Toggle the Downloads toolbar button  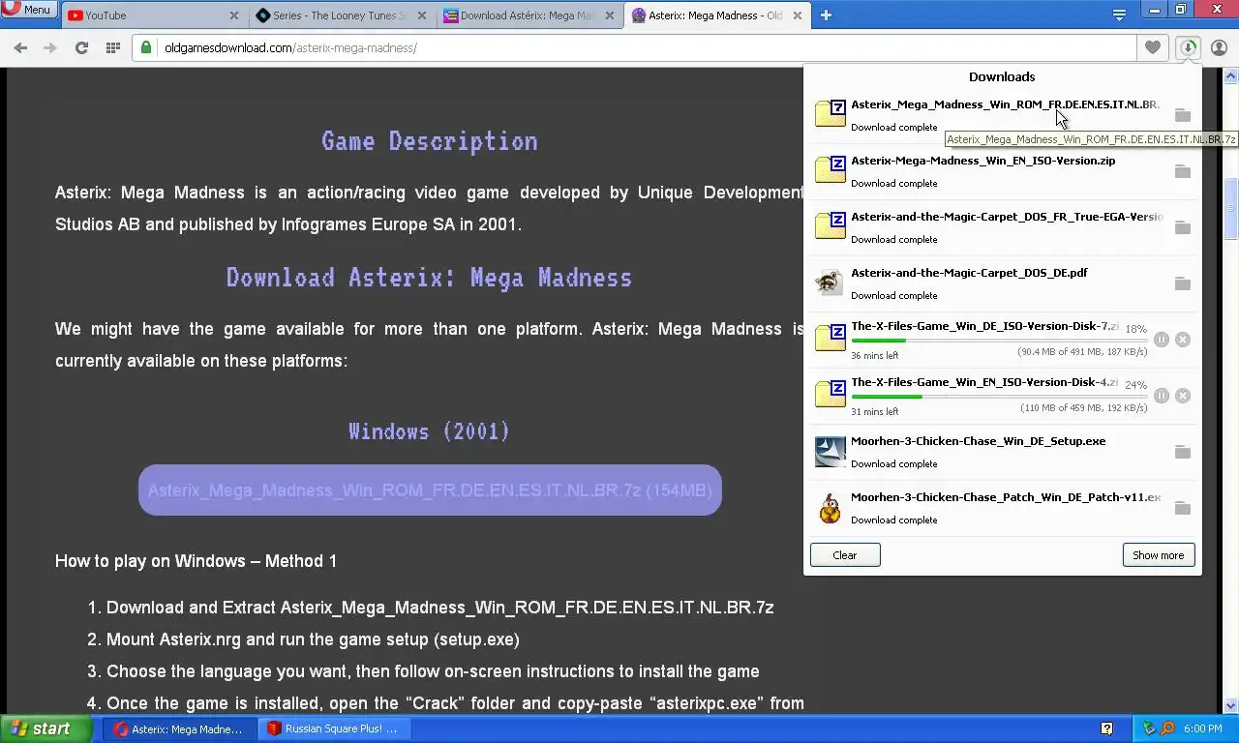1188,47
